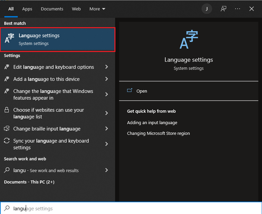Screen dimensions: 262x214
Task: Open the More dropdown filter
Action: 97,9
